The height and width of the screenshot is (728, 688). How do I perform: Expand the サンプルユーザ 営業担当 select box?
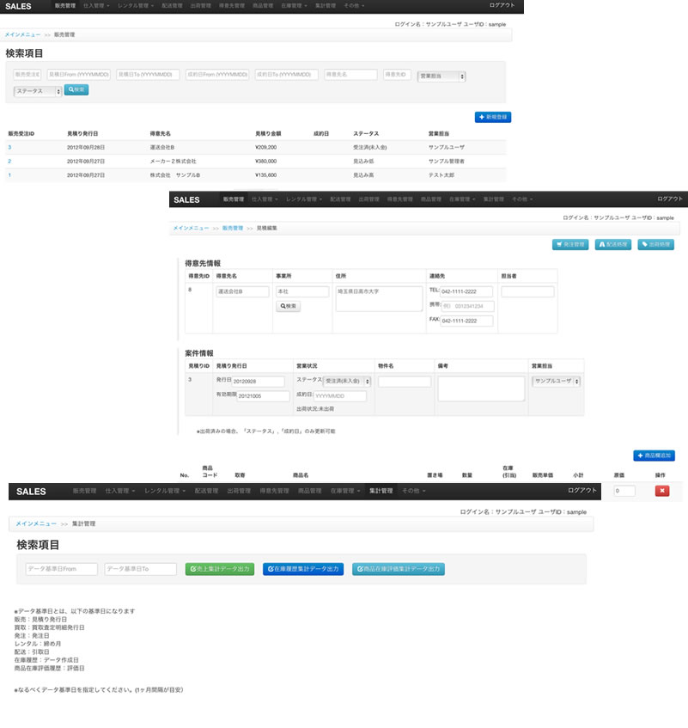click(556, 381)
